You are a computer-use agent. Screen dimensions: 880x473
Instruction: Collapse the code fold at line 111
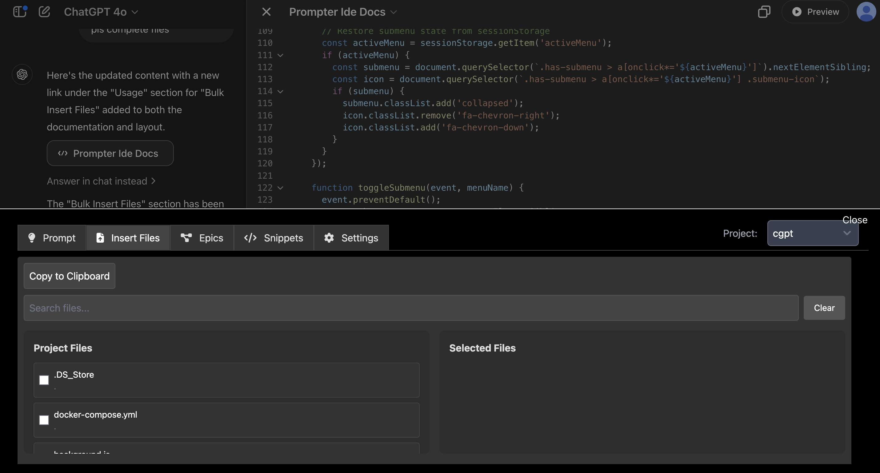[281, 55]
